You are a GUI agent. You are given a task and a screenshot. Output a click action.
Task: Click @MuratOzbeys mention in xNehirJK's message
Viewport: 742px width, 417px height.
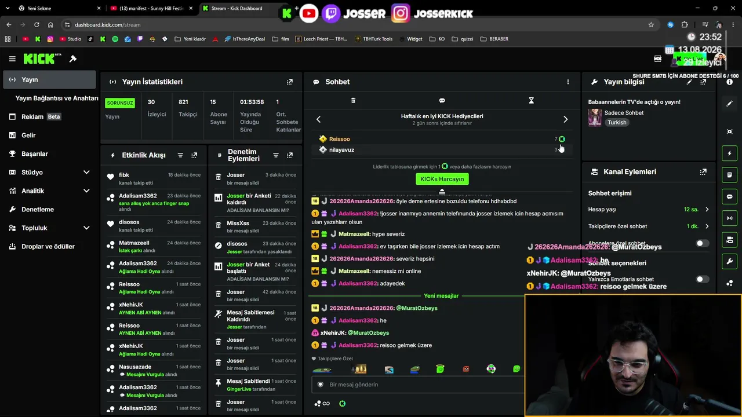tap(368, 333)
